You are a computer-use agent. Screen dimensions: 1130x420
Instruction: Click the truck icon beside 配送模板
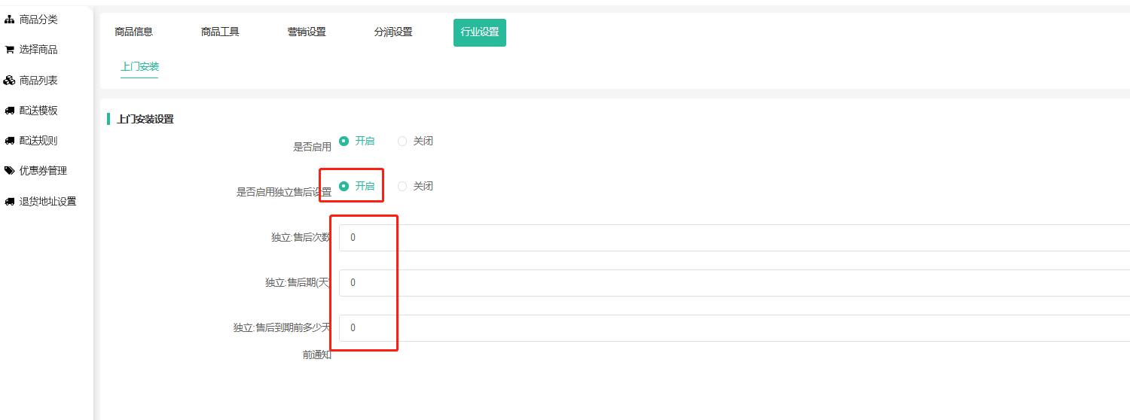tap(10, 111)
